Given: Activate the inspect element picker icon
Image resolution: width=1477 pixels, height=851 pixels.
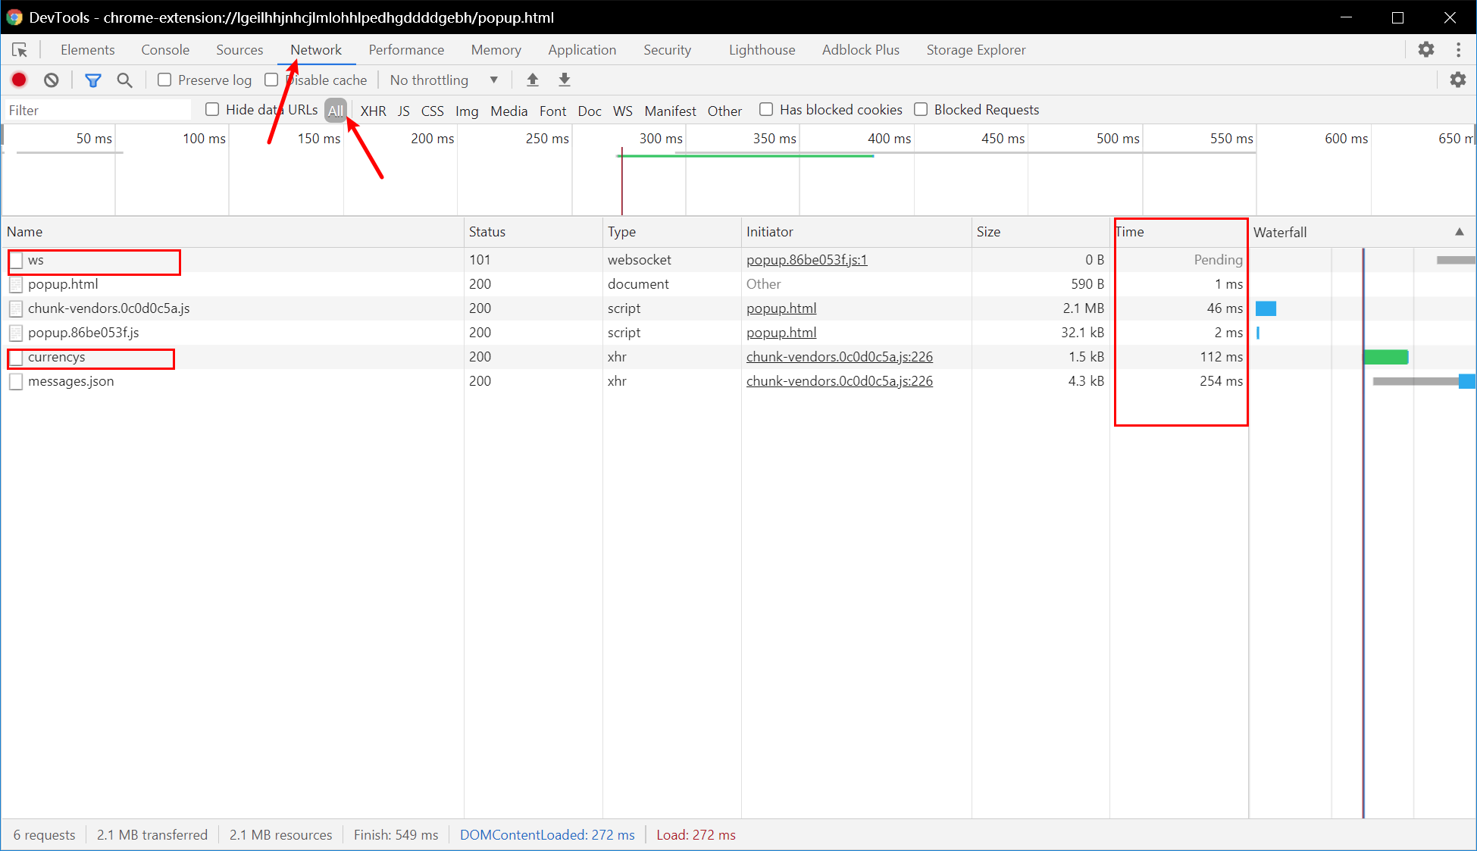Looking at the screenshot, I should 20,50.
